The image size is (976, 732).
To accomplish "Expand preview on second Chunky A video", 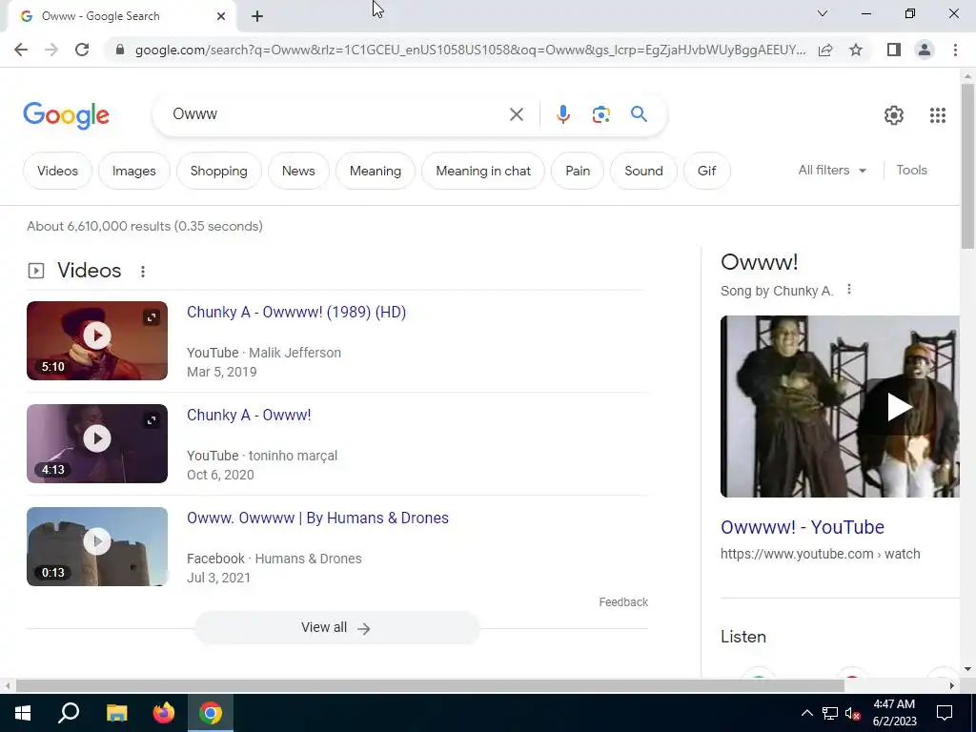I will coord(152,420).
